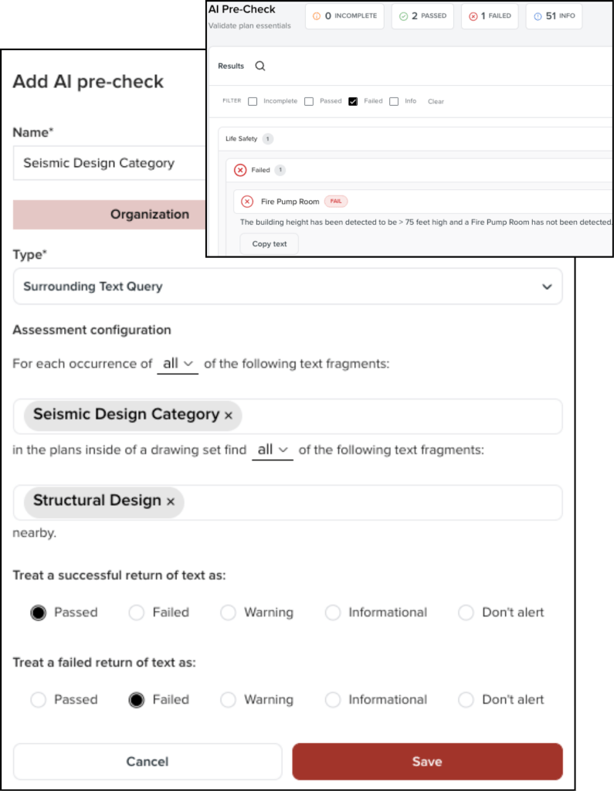Click the Name input field
Screen dimensions: 614x791
pos(109,163)
